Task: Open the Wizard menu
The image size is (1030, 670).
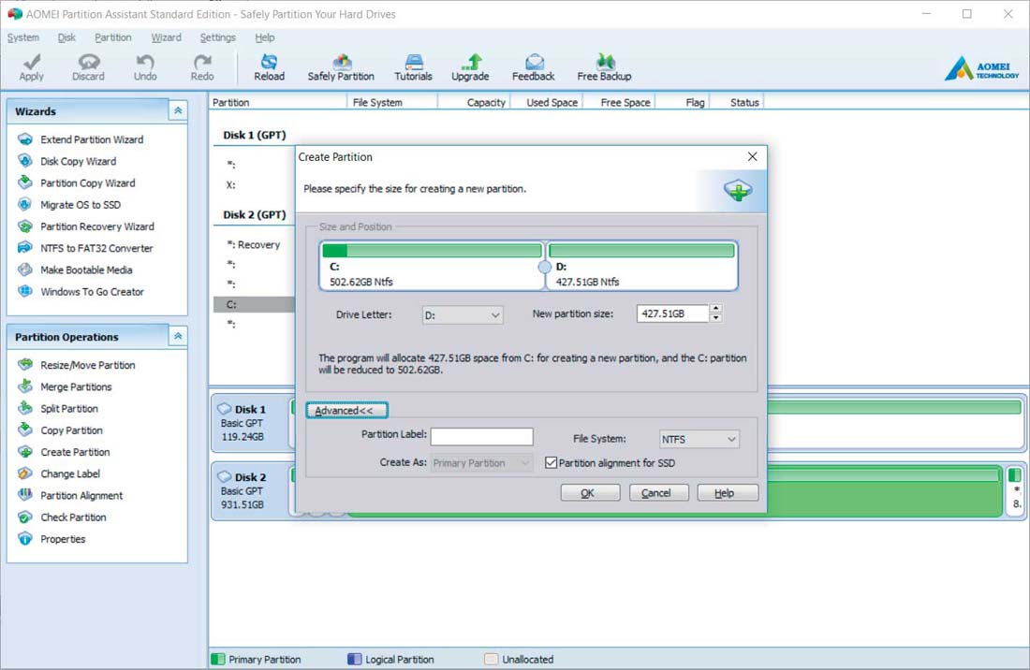Action: point(166,37)
